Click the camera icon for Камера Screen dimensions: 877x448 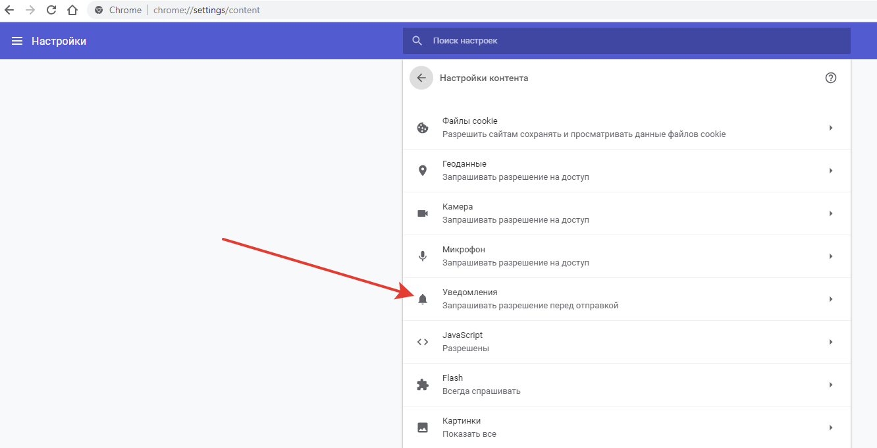coord(423,213)
